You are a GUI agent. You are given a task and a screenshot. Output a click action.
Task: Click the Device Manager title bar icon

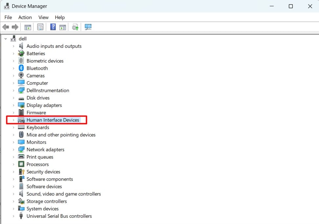pyautogui.click(x=7, y=6)
